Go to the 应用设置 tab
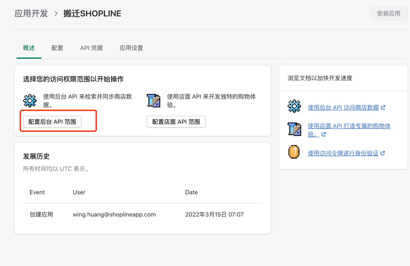 (x=131, y=48)
